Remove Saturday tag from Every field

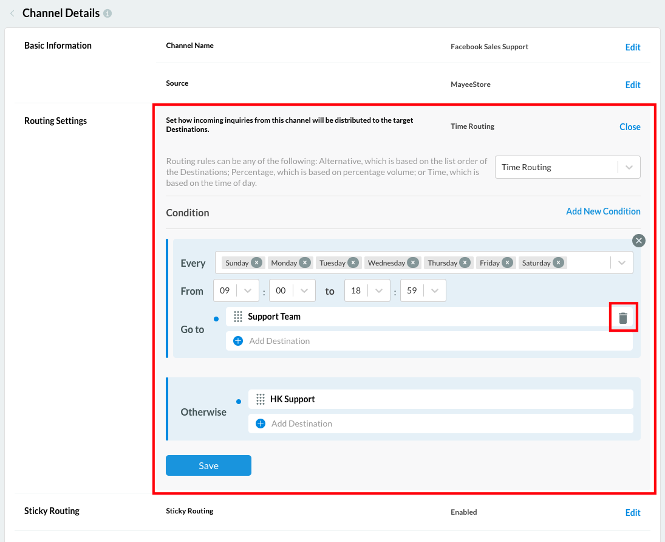point(559,262)
